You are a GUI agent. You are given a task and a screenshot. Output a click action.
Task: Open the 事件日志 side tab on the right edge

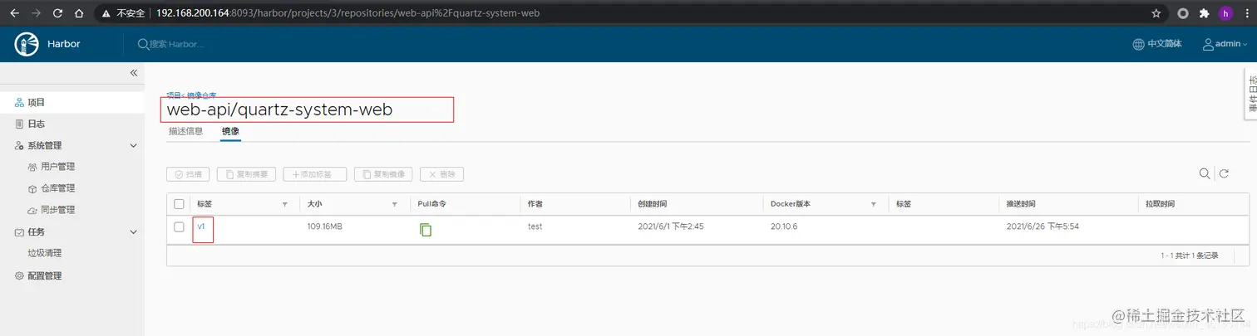coord(1250,94)
